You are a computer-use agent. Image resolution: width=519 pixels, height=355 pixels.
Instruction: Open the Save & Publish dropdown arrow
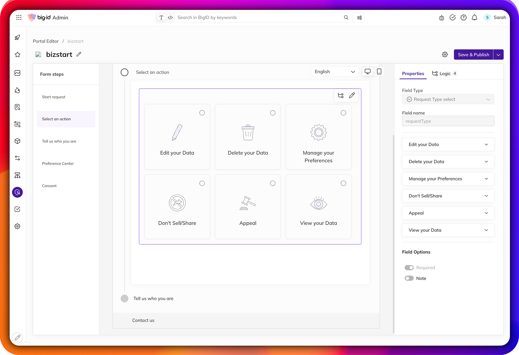pos(498,55)
